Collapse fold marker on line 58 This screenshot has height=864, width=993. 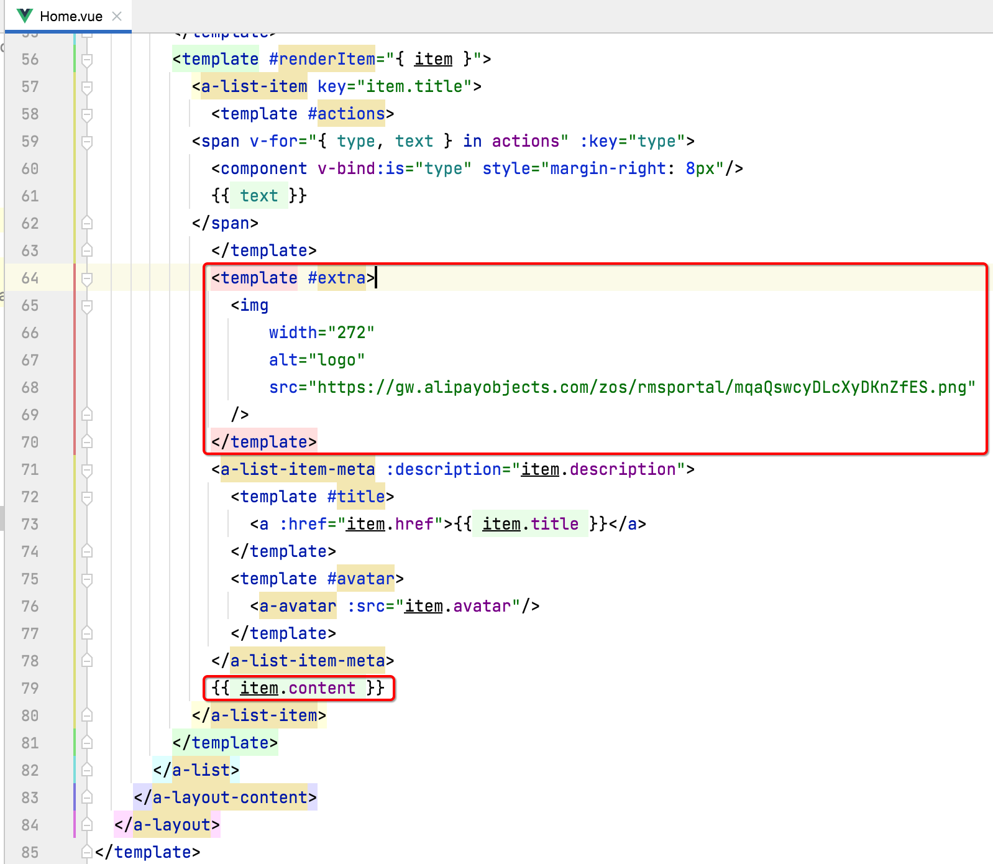[87, 114]
